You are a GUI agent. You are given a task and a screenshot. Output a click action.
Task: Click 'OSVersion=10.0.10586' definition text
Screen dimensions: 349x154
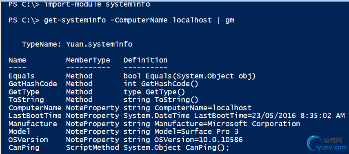198,140
